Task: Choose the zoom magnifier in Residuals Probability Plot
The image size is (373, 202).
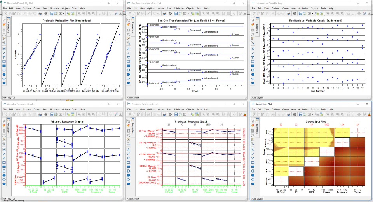Action: (x=4, y=43)
